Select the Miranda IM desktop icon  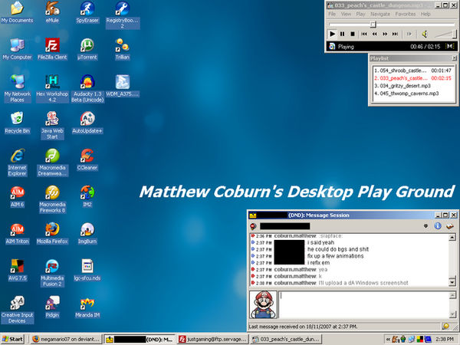[87, 307]
